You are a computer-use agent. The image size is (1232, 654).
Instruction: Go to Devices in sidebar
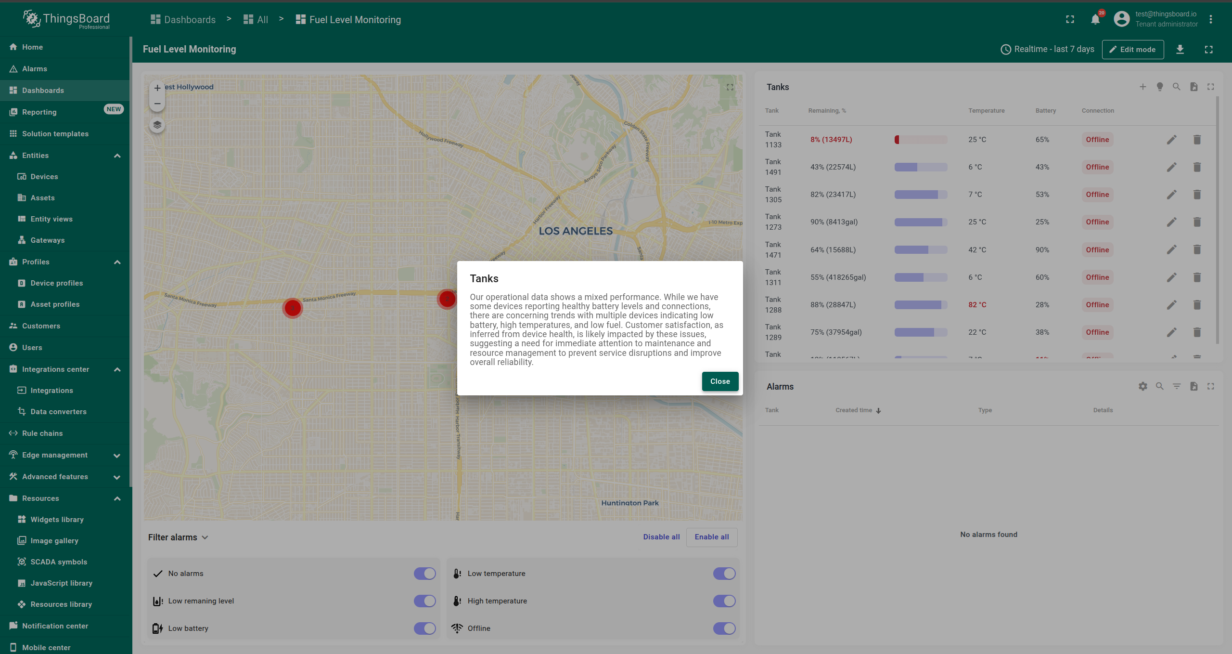click(x=44, y=177)
